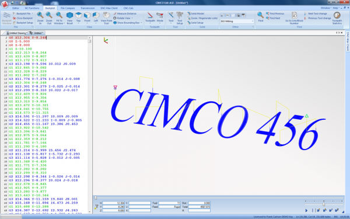This screenshot has height=219, width=350.
Task: Click NC line 'G1 Z-10.100'
Action: (x=20, y=49)
